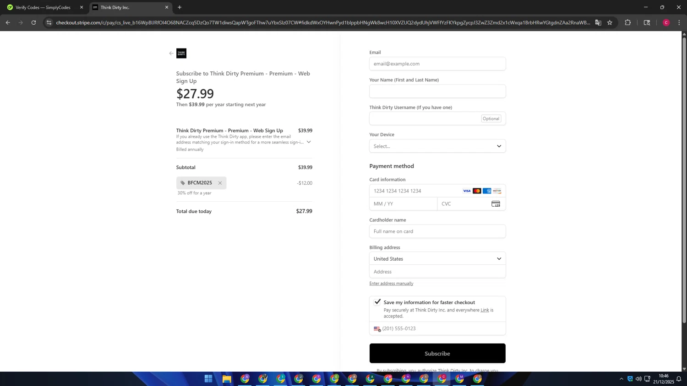Open the billing country dropdown
The image size is (687, 386).
pos(437,259)
